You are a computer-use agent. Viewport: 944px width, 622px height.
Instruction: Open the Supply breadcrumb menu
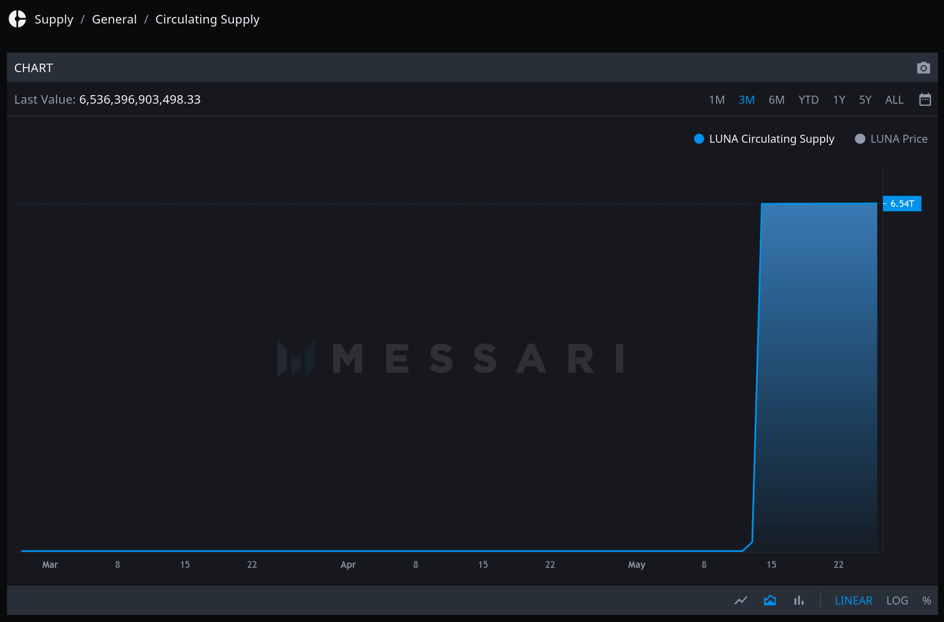pos(54,19)
